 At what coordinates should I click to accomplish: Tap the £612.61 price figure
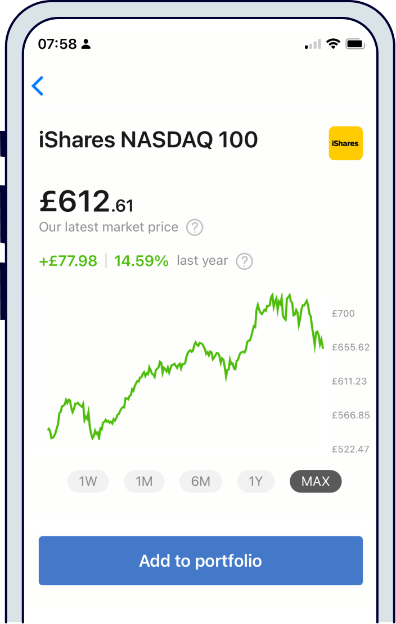[x=86, y=202]
